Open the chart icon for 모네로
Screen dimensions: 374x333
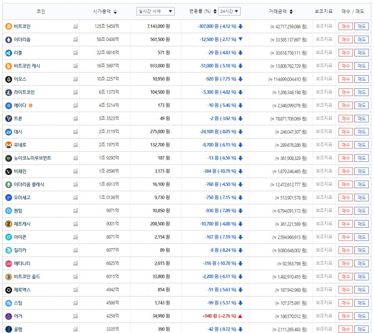coord(75,145)
